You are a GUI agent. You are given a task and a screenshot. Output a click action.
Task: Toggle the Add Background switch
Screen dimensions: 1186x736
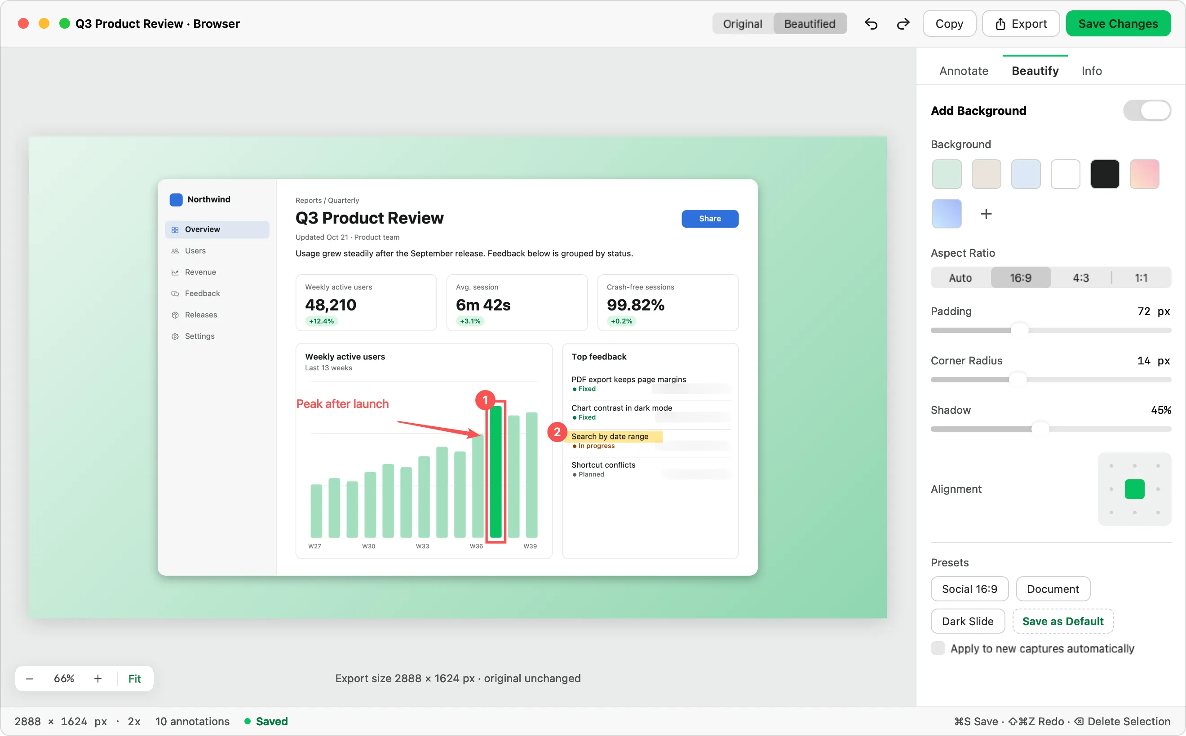click(x=1147, y=110)
